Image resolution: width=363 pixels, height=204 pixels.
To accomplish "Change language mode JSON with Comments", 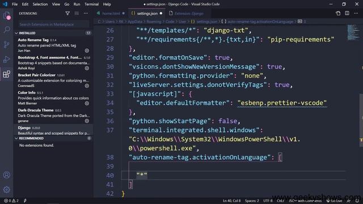I will pyautogui.click(x=305, y=201).
